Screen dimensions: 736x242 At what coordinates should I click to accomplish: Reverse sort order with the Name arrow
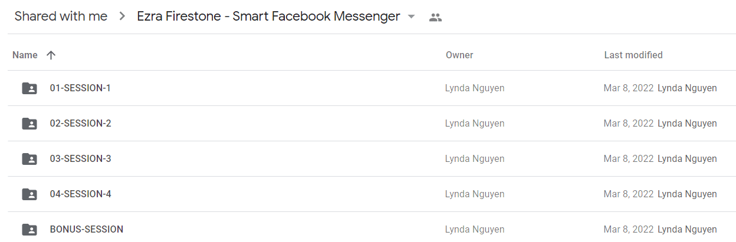51,55
